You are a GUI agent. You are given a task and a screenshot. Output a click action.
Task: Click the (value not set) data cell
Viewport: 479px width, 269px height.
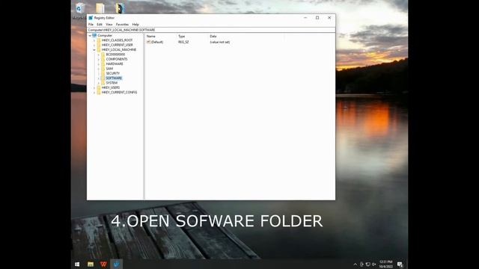220,42
